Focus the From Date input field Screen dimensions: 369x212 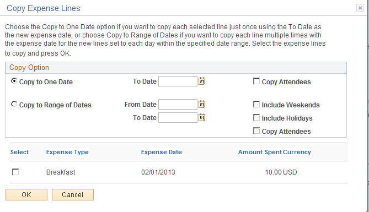(178, 105)
